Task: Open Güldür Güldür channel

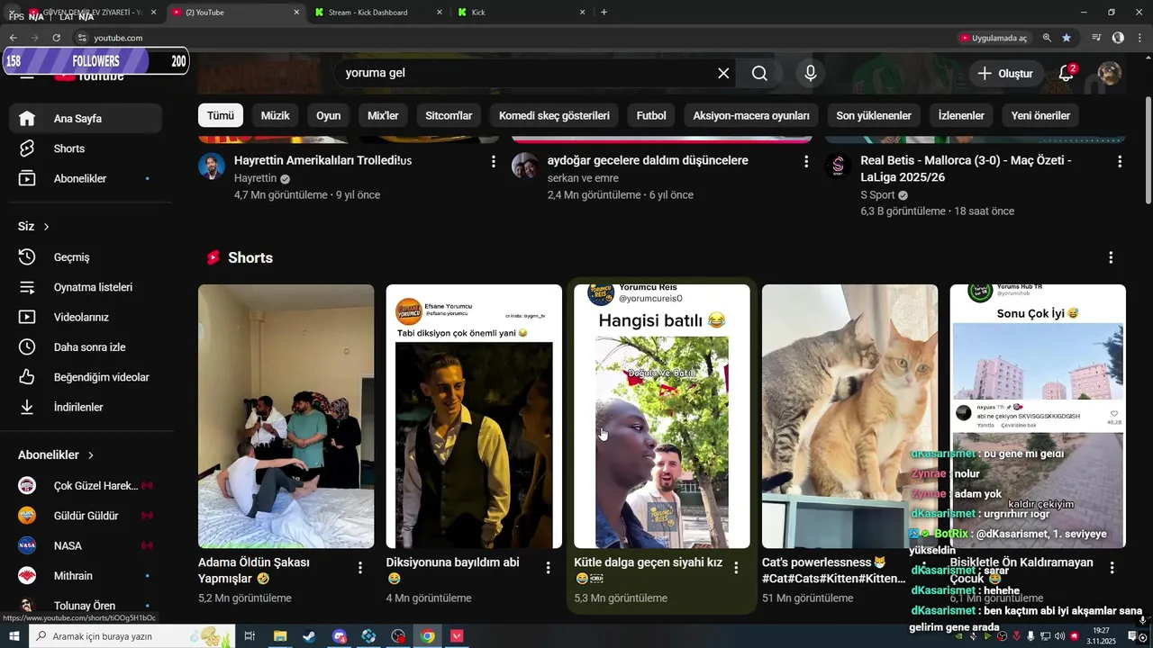Action: coord(86,516)
